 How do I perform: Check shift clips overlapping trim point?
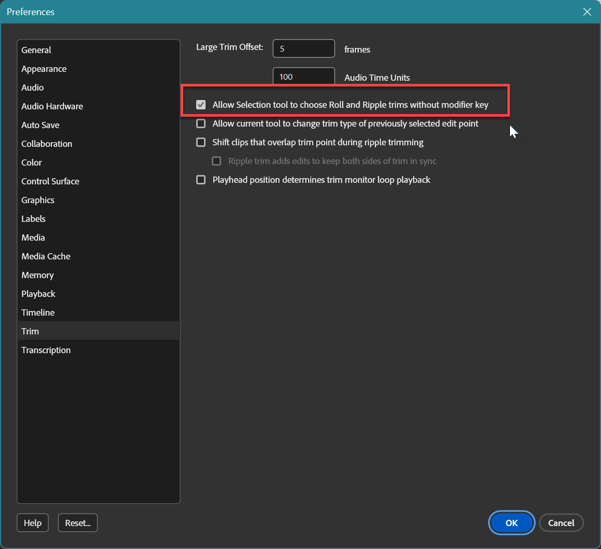pyautogui.click(x=201, y=142)
